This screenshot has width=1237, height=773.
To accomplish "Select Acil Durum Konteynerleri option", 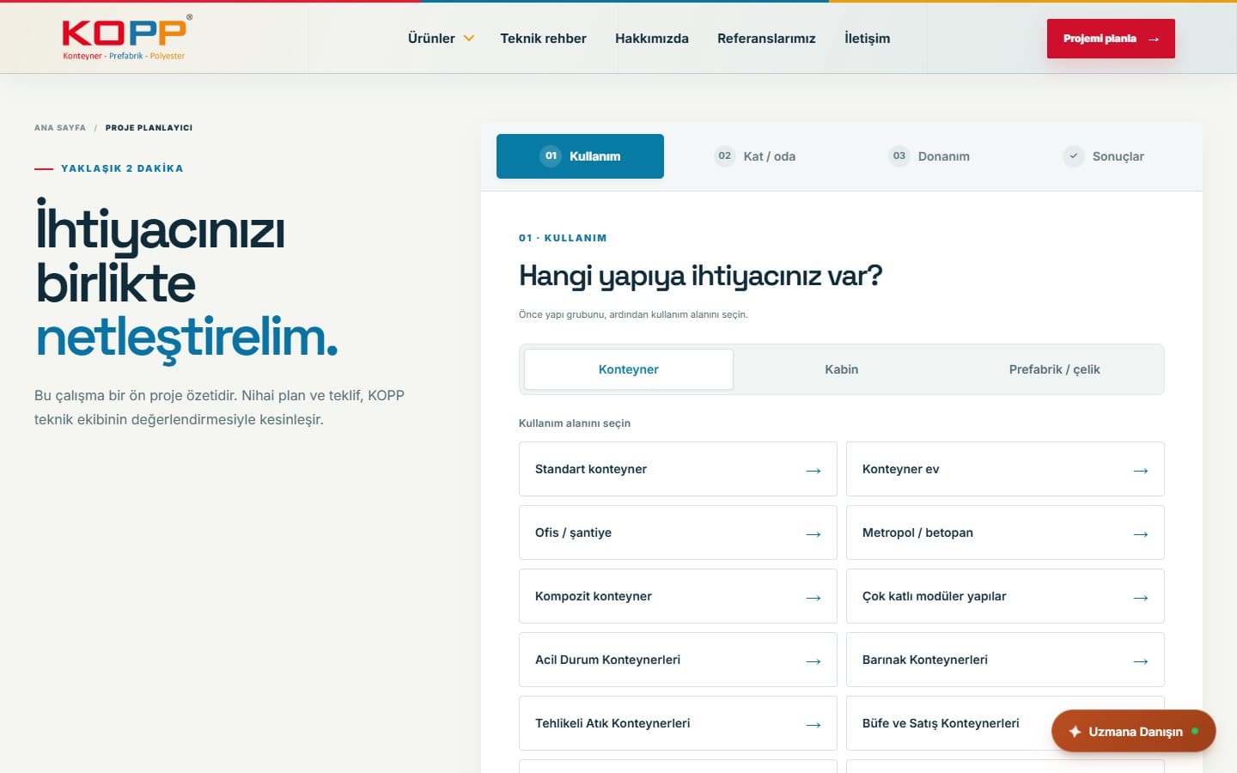I will (x=678, y=660).
